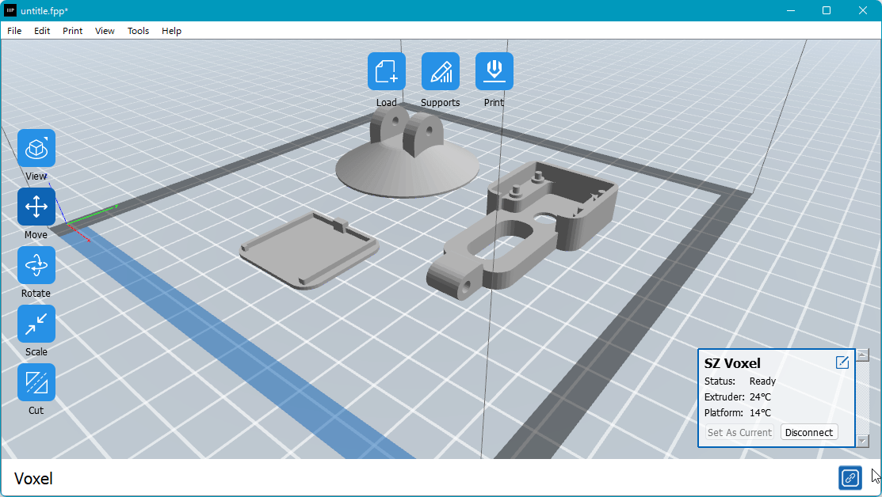Select the flat lid model

(x=309, y=250)
